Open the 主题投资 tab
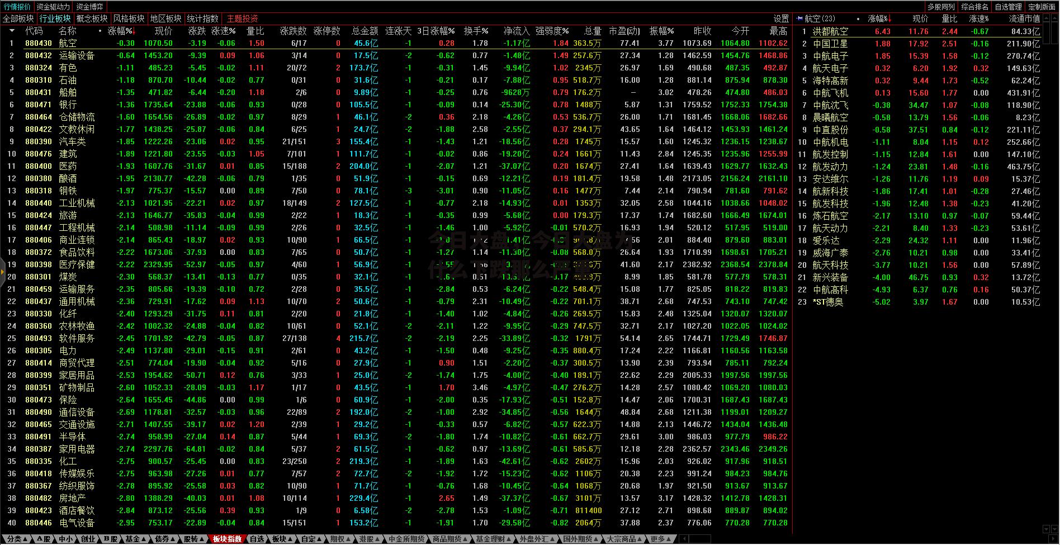This screenshot has height=545, width=1060. 242,19
